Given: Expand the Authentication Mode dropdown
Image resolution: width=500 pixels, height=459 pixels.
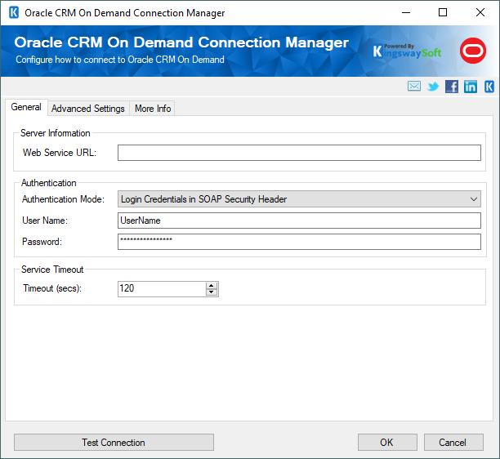Looking at the screenshot, I should coord(299,198).
